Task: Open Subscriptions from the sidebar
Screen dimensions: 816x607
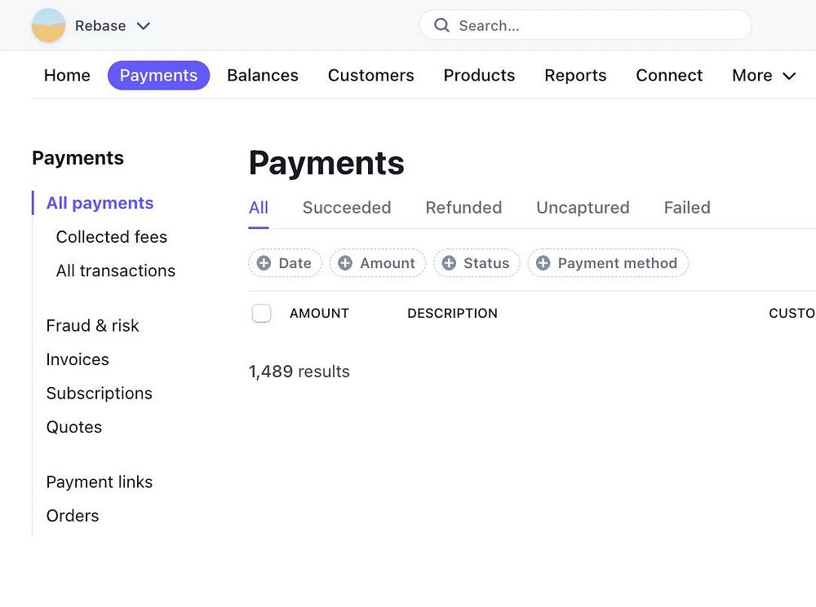Action: pos(100,394)
